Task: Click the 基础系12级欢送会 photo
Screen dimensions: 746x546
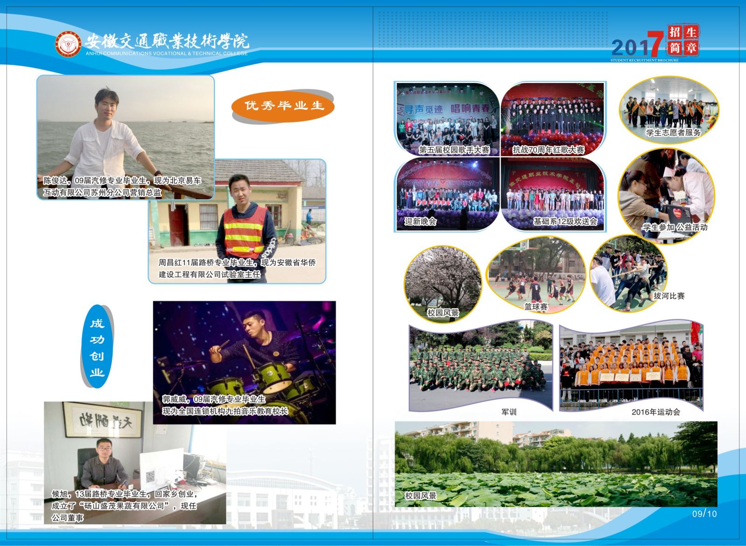Action: coord(552,194)
